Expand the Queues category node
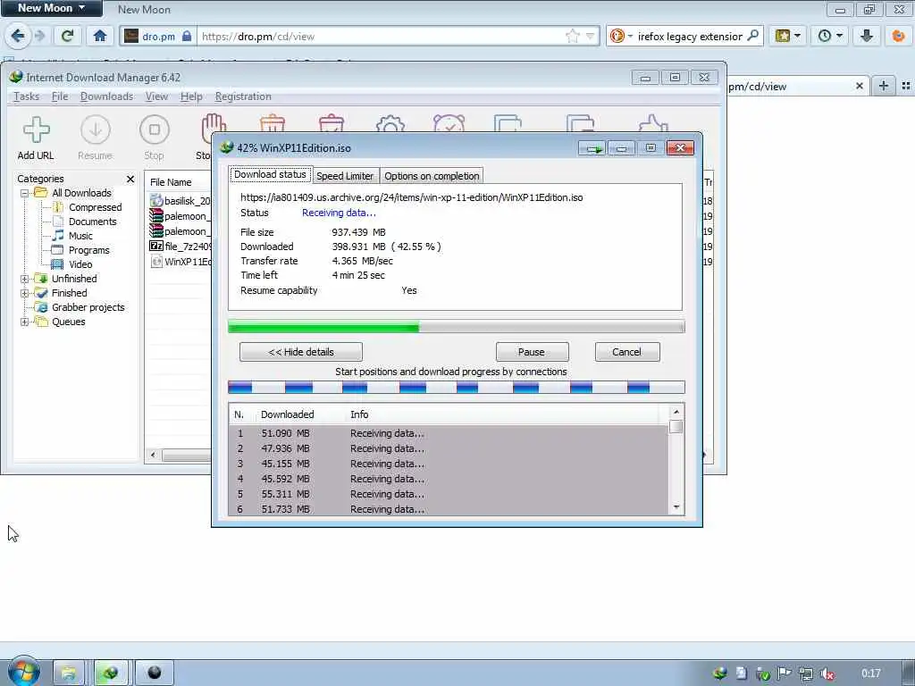The width and height of the screenshot is (915, 686). (24, 322)
